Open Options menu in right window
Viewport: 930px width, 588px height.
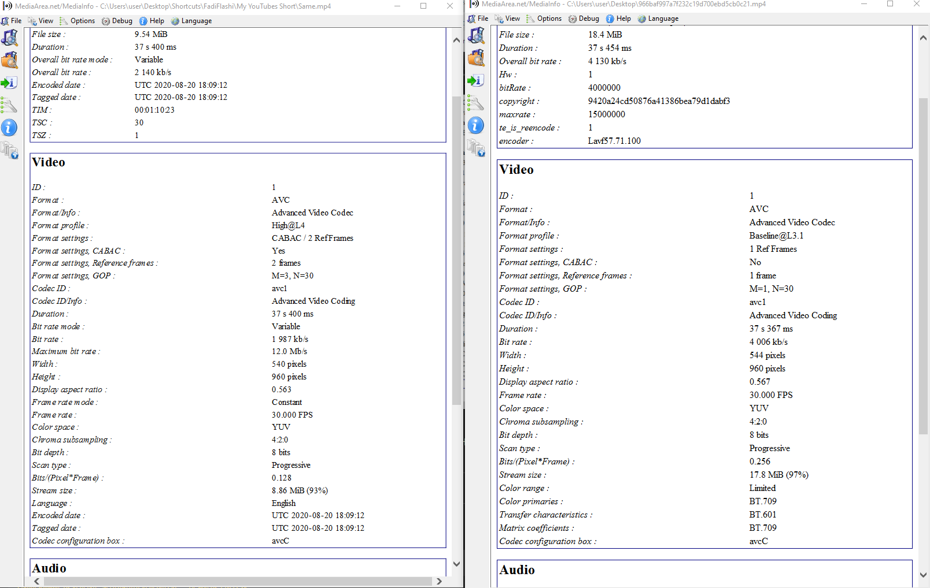544,18
